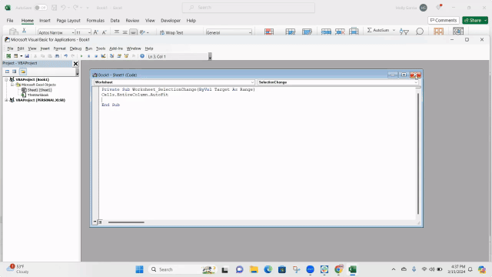Open the VBA editor Edit menu
The height and width of the screenshot is (277, 492).
pos(21,48)
